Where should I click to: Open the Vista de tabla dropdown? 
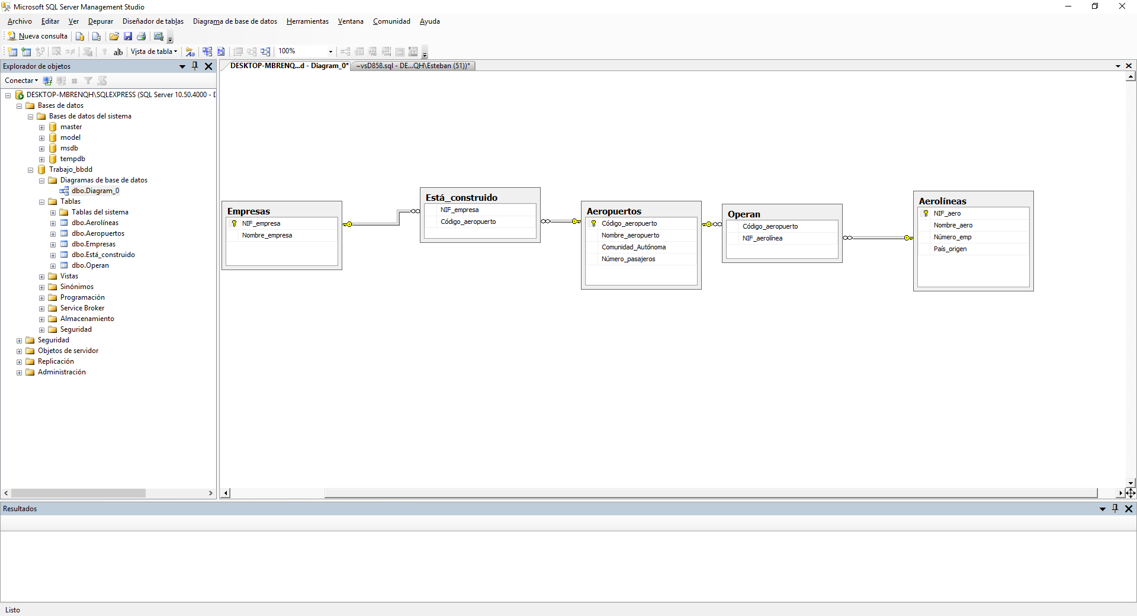point(154,52)
